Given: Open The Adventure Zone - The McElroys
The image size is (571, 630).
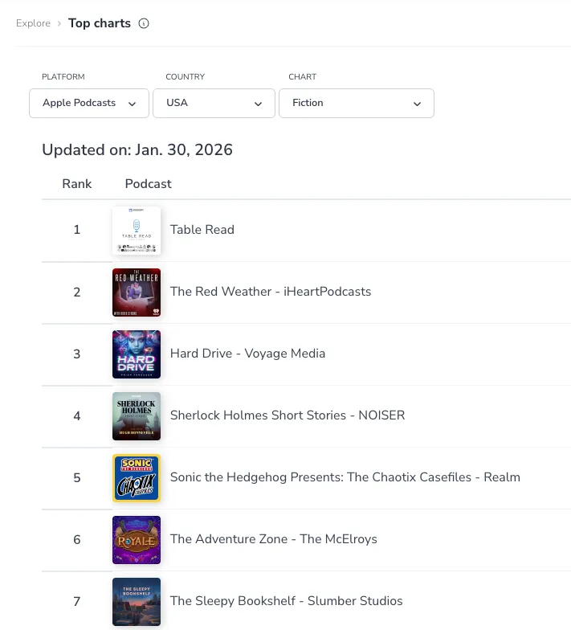Looking at the screenshot, I should pyautogui.click(x=274, y=539).
